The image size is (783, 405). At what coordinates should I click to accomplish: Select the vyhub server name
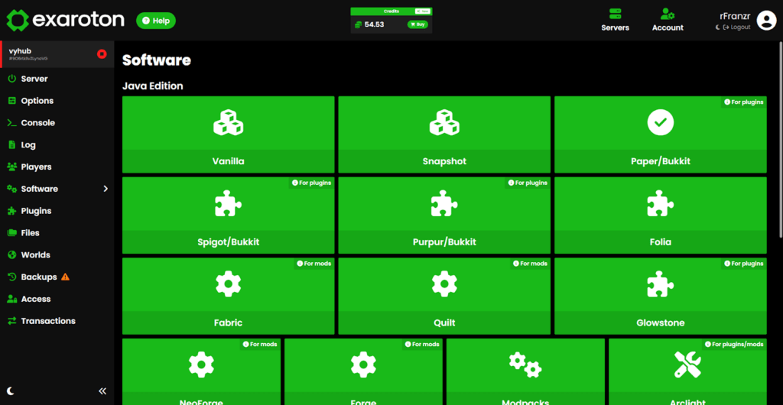pos(21,51)
